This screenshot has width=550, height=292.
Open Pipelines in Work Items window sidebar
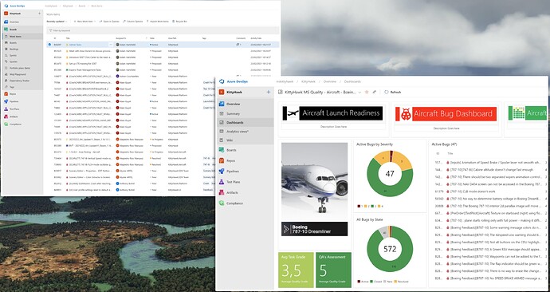pos(12,101)
